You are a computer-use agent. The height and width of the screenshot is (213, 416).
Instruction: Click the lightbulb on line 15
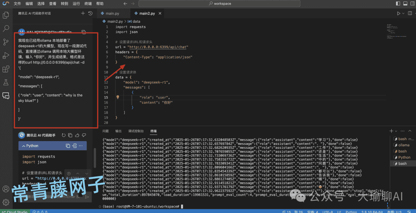(x=118, y=97)
